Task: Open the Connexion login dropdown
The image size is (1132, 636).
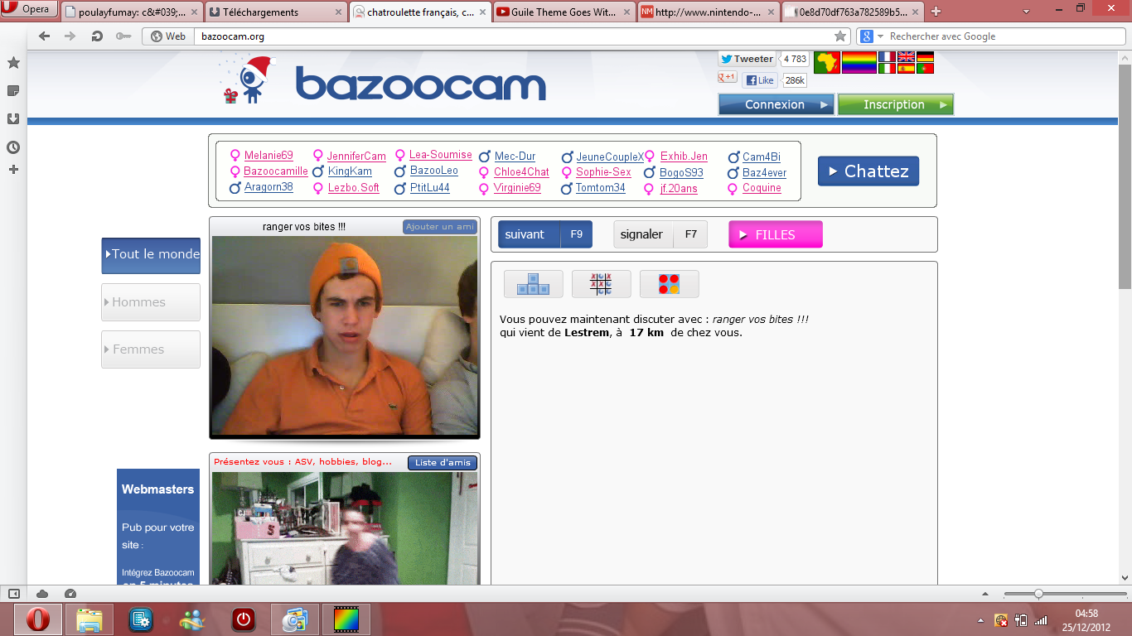Action: coord(776,104)
